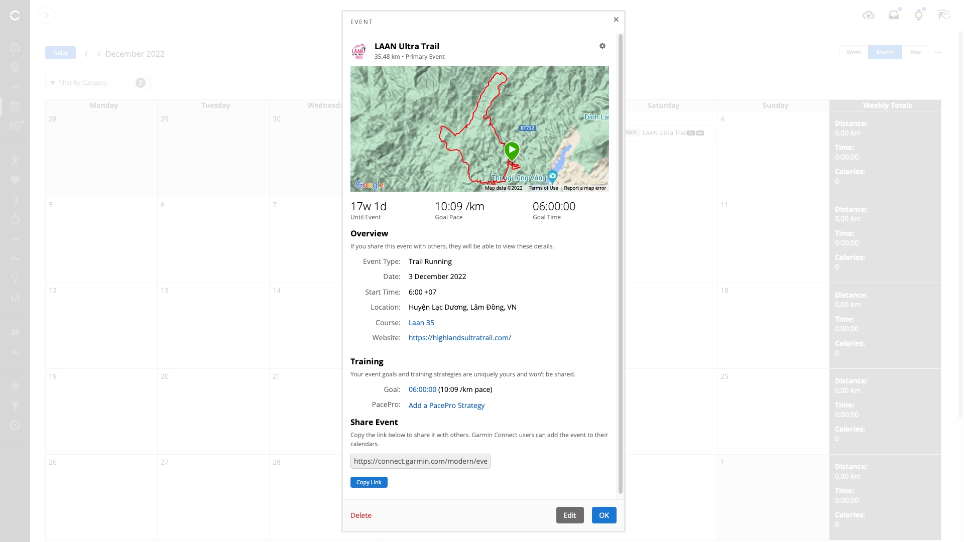The image size is (964, 542).
Task: Open the dashboard gauge icon in sidebar
Action: tap(15, 48)
